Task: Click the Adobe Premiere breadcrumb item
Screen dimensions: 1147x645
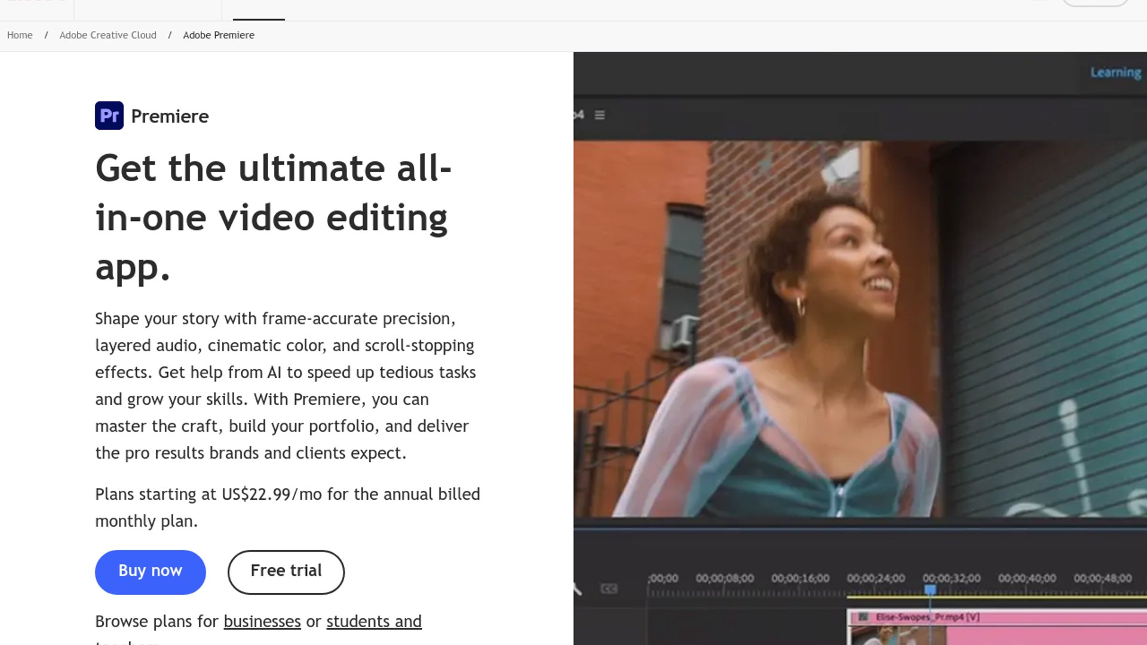Action: point(219,35)
